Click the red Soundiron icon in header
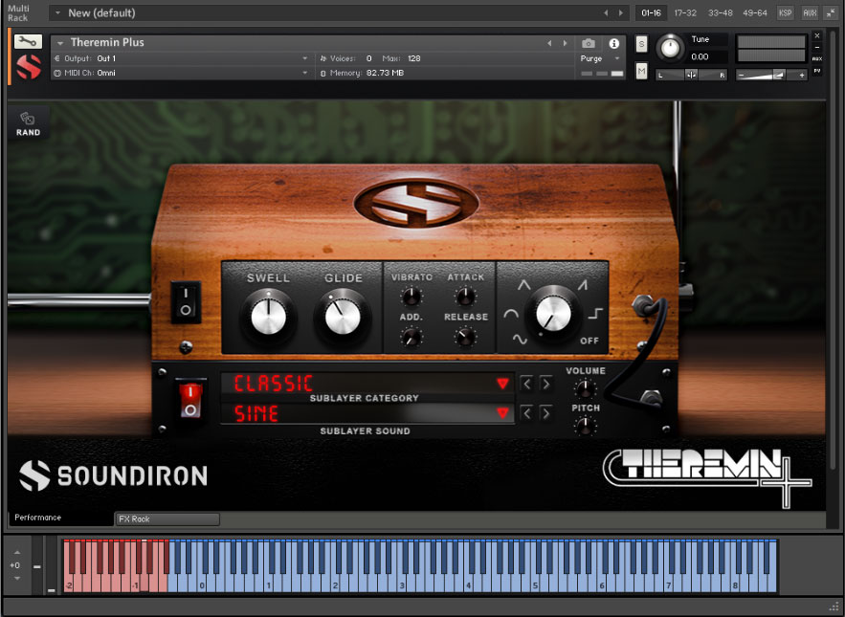The height and width of the screenshot is (617, 845). click(x=28, y=67)
